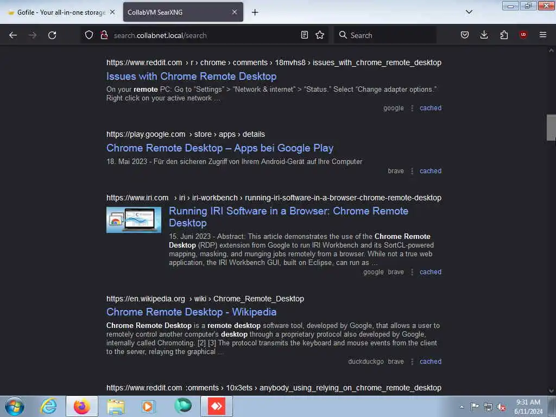The width and height of the screenshot is (556, 417).
Task: Reload the current page
Action: pos(52,35)
